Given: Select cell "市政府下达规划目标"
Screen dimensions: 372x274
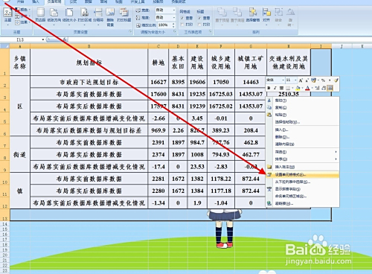Looking at the screenshot, I should point(89,82).
